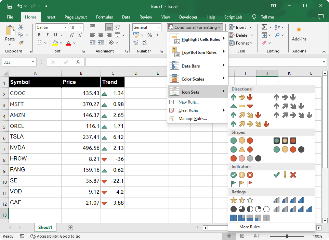
Task: Choose the 5 Boxes icon set
Action: tap(250, 218)
